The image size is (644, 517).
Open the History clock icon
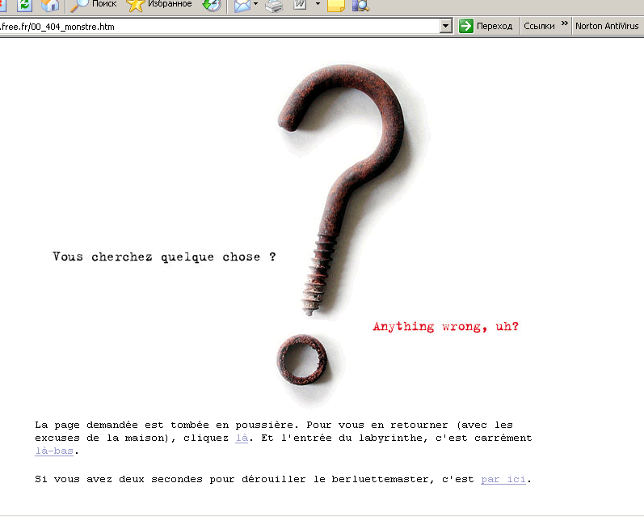click(211, 5)
